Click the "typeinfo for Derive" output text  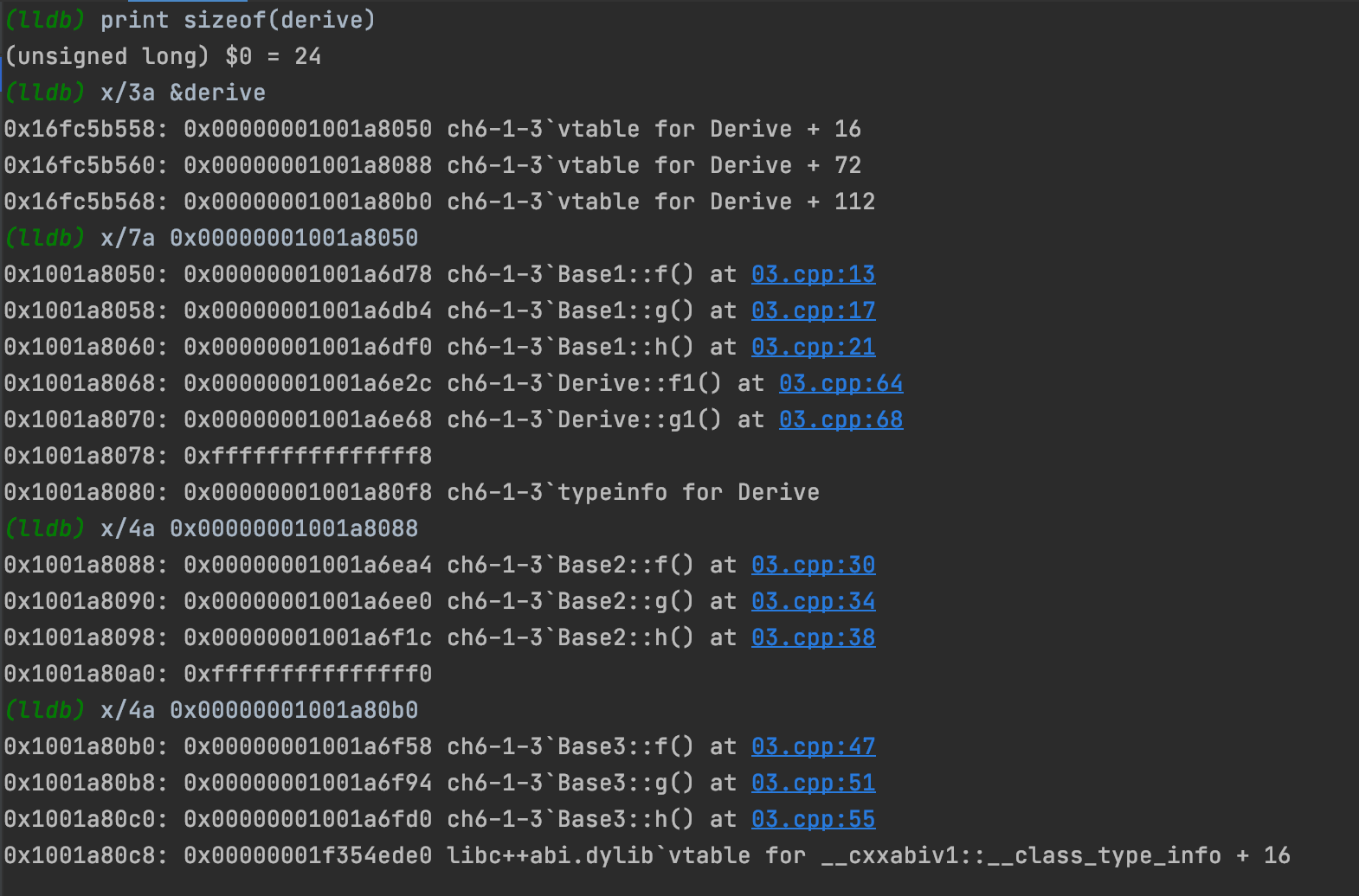pyautogui.click(x=688, y=492)
